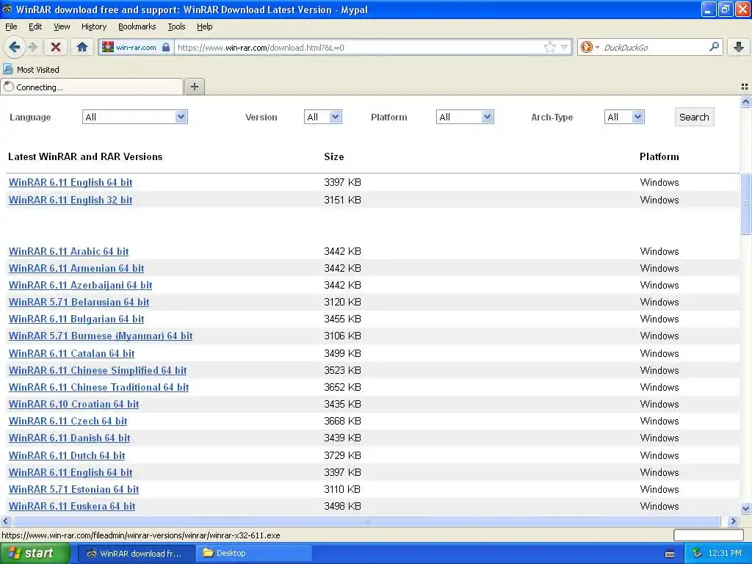Viewport: 752px width, 564px height.
Task: Expand the Arch-Type dropdown
Action: point(624,117)
